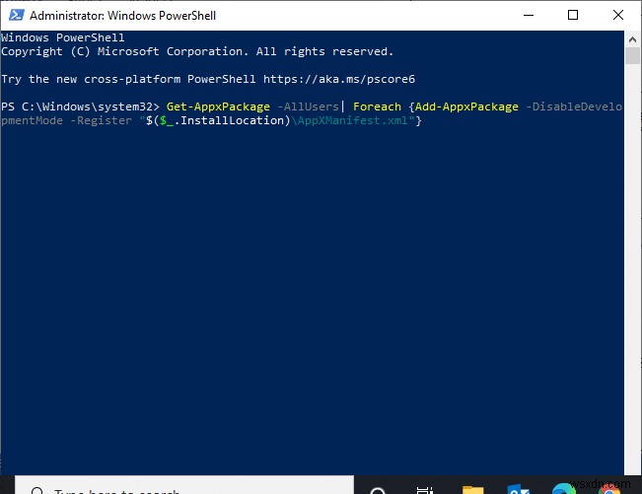Click the 'Copyright (C) Microsoft Corporation' line
Image resolution: width=642 pixels, height=494 pixels.
[197, 51]
